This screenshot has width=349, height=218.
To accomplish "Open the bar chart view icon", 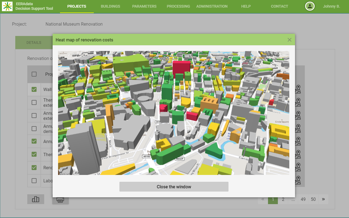I will coord(36,199).
